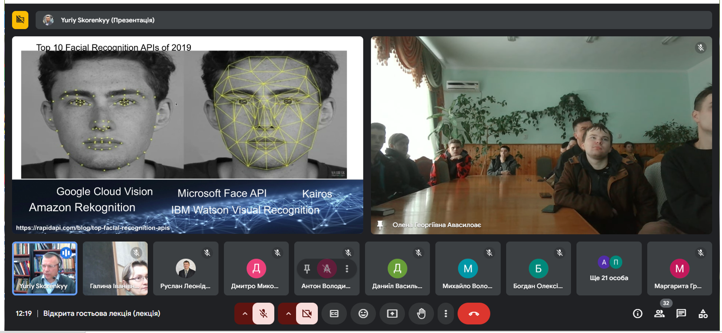Click Yuriy Skorenkyy's avatar in the presenter bar
Screen dimensions: 722x333
point(48,20)
